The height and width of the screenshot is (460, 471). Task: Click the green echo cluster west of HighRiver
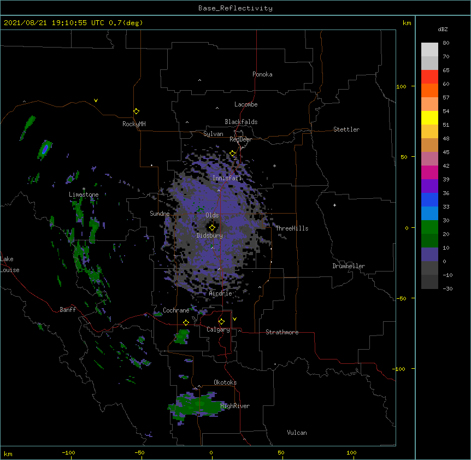196,407
